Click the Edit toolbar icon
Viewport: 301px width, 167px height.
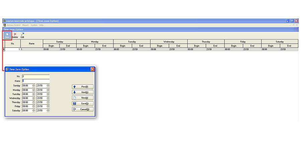pyautogui.click(x=22, y=35)
